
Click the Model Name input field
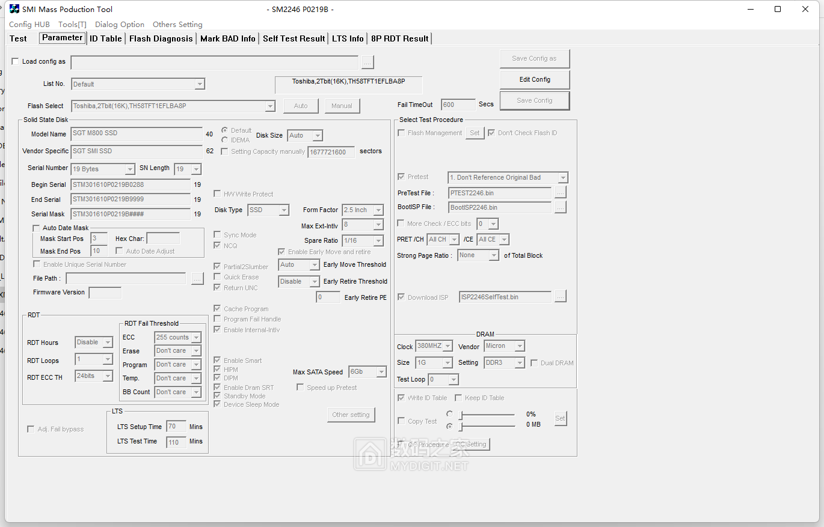(x=136, y=134)
